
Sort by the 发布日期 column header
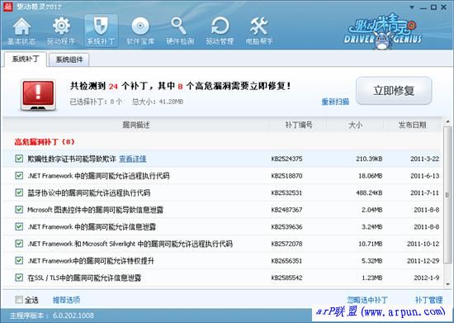click(412, 125)
